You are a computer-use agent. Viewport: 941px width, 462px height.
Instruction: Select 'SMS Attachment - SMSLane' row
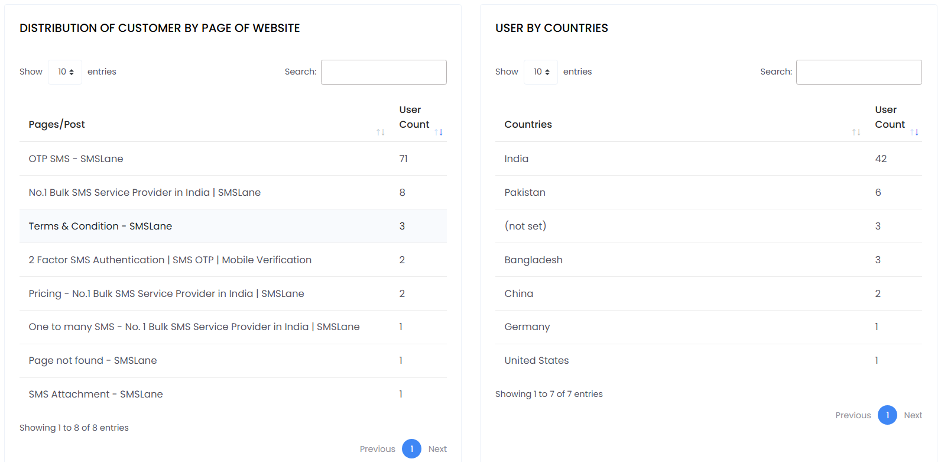pos(233,395)
